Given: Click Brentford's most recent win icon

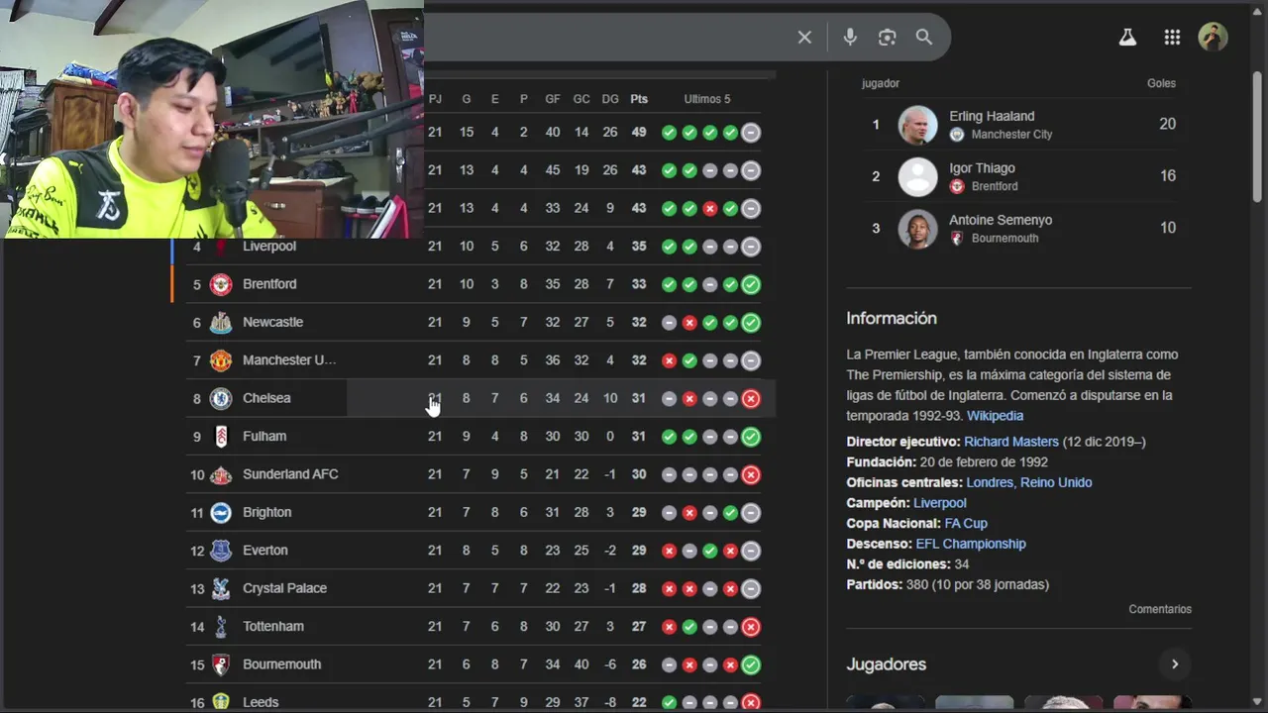Looking at the screenshot, I should [x=751, y=284].
